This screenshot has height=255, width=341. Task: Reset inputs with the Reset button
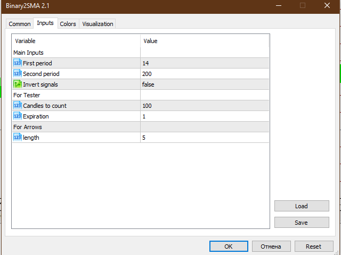point(314,246)
